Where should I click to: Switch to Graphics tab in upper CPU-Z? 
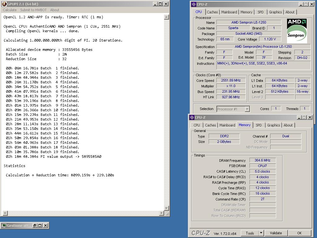[275, 12]
